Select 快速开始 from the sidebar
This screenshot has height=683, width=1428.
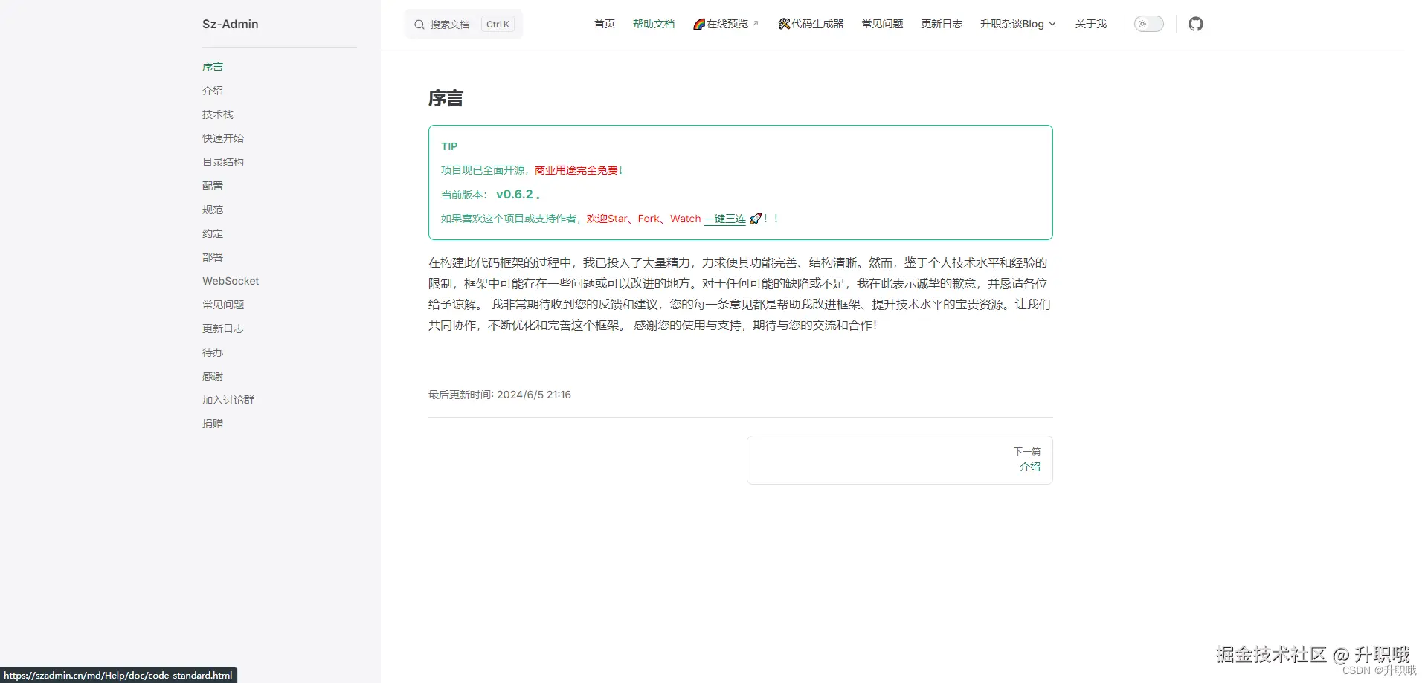click(x=222, y=138)
